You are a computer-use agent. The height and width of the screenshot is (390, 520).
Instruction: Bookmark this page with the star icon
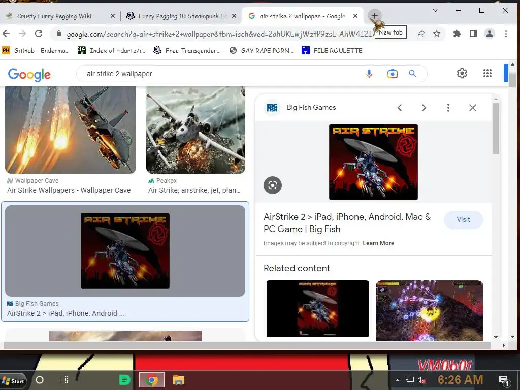point(437,34)
